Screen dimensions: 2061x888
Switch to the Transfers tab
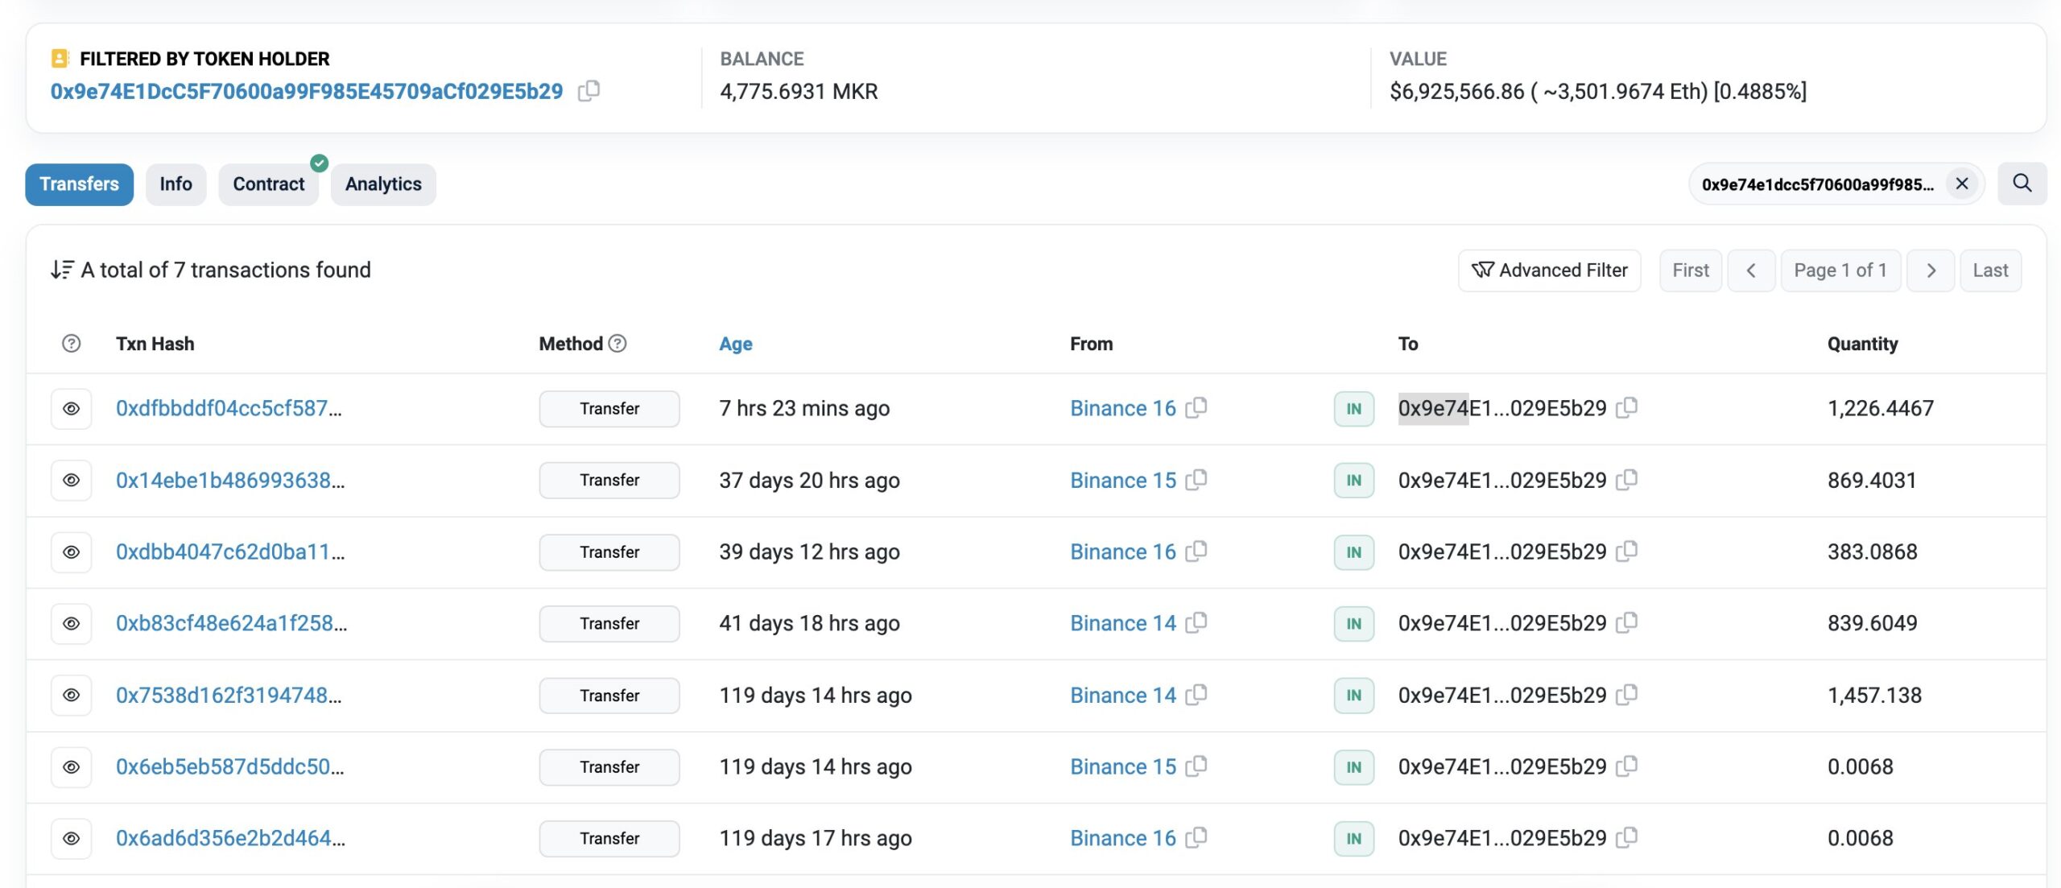79,184
